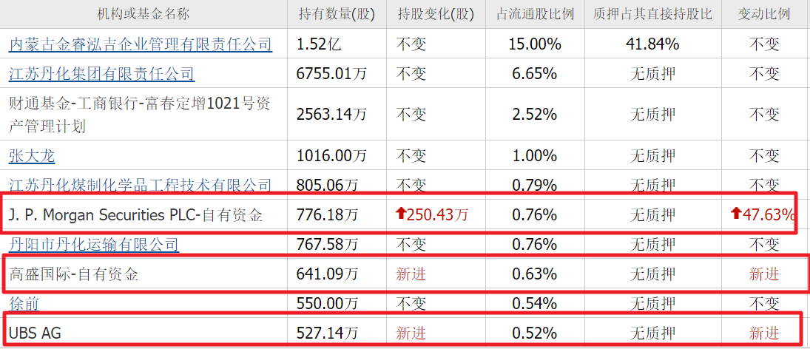Click the 质押占其直接持股比 column header
This screenshot has width=810, height=349.
tap(653, 14)
